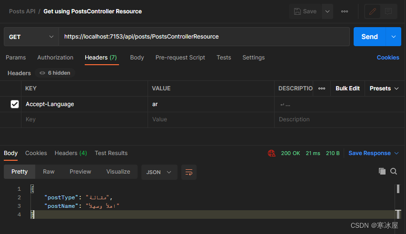Click the 200 OK status

click(290, 153)
